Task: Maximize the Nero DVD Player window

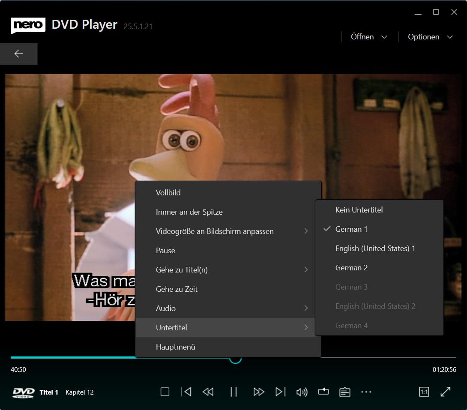Action: (436, 12)
